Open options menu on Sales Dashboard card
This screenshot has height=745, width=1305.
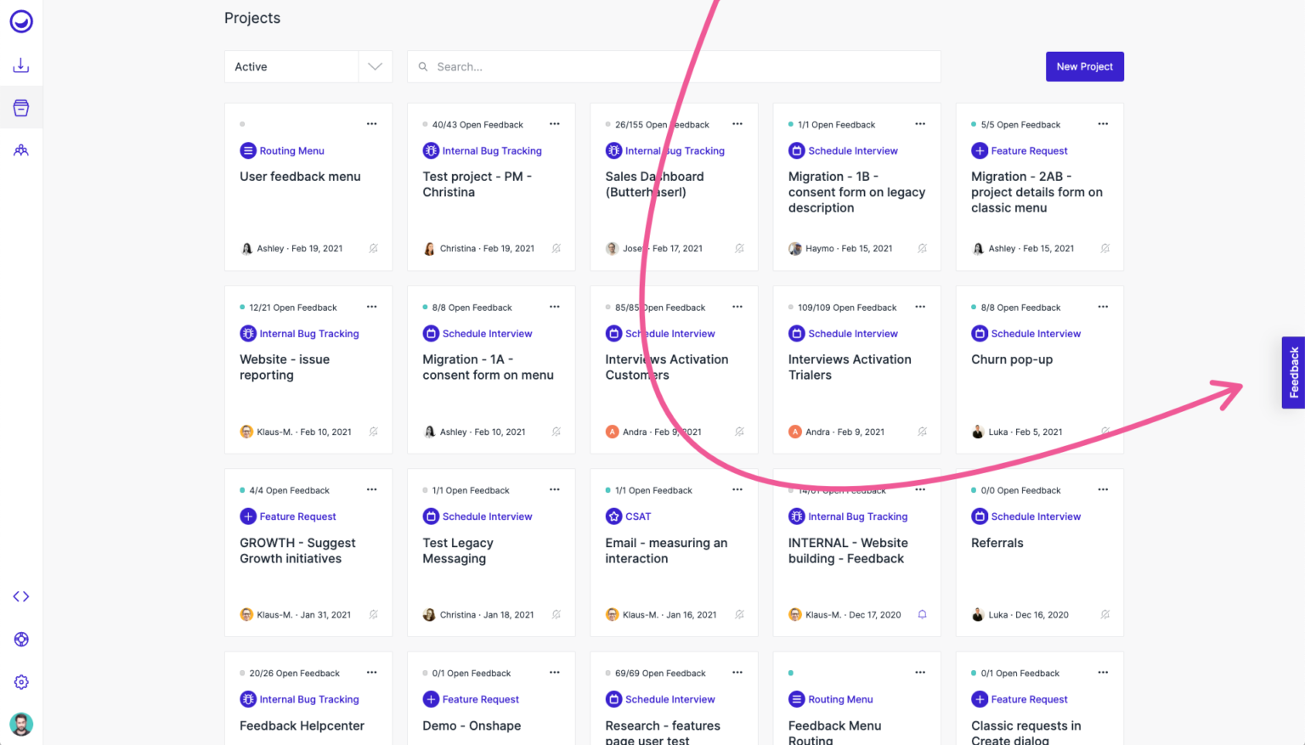[x=737, y=123]
